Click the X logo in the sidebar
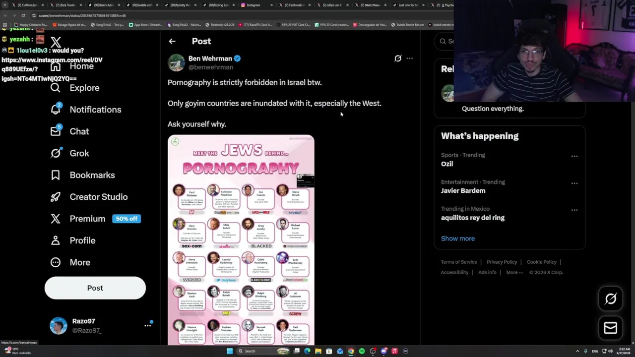The height and width of the screenshot is (357, 635). [56, 43]
